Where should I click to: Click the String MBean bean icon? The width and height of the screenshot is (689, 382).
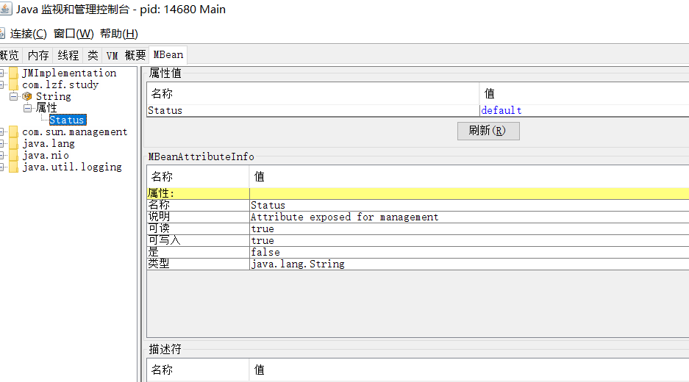27,96
